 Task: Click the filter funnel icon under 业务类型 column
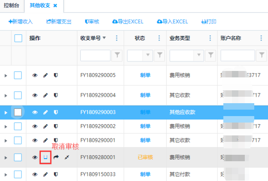coord(210,55)
